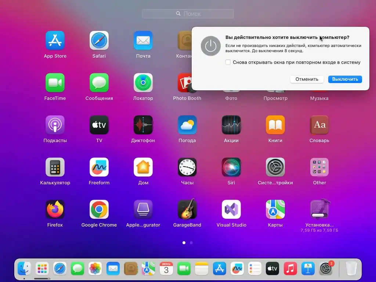Launch the Акции stocks app
Image resolution: width=376 pixels, height=282 pixels.
click(231, 125)
